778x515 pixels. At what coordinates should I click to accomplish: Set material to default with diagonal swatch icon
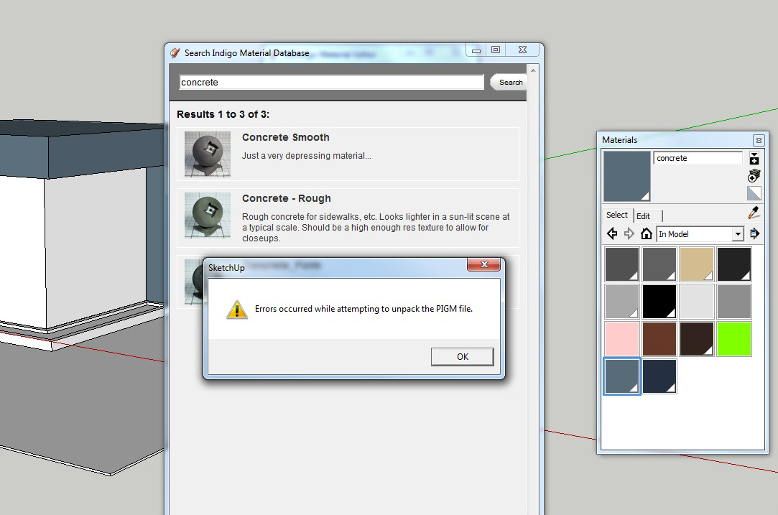(754, 193)
